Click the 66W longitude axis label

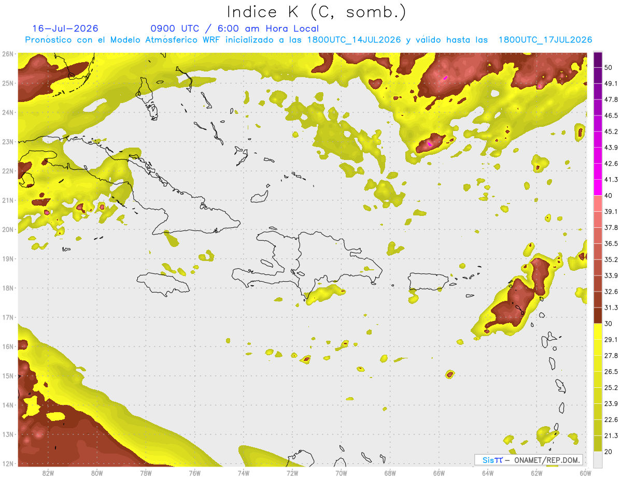pos(439,473)
